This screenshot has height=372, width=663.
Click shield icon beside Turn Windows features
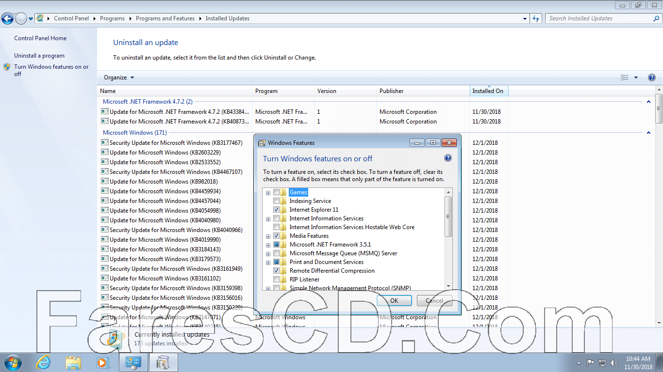[7, 67]
